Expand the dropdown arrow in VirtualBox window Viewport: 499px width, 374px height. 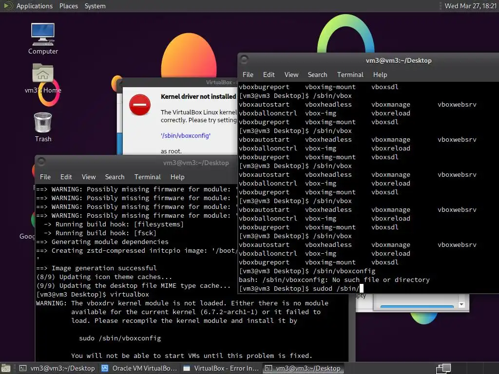pyautogui.click(x=461, y=304)
